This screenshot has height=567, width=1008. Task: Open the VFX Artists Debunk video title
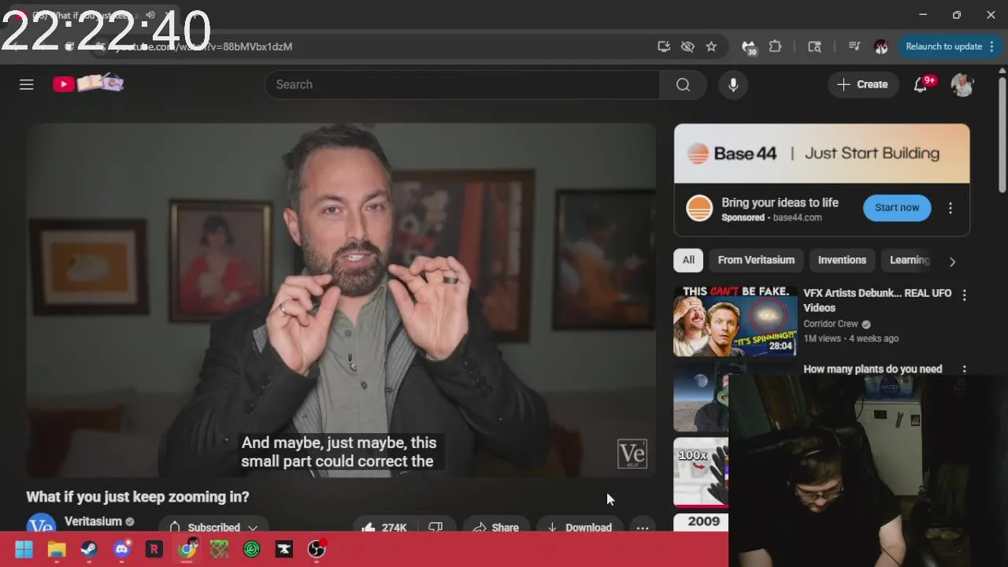pos(877,300)
